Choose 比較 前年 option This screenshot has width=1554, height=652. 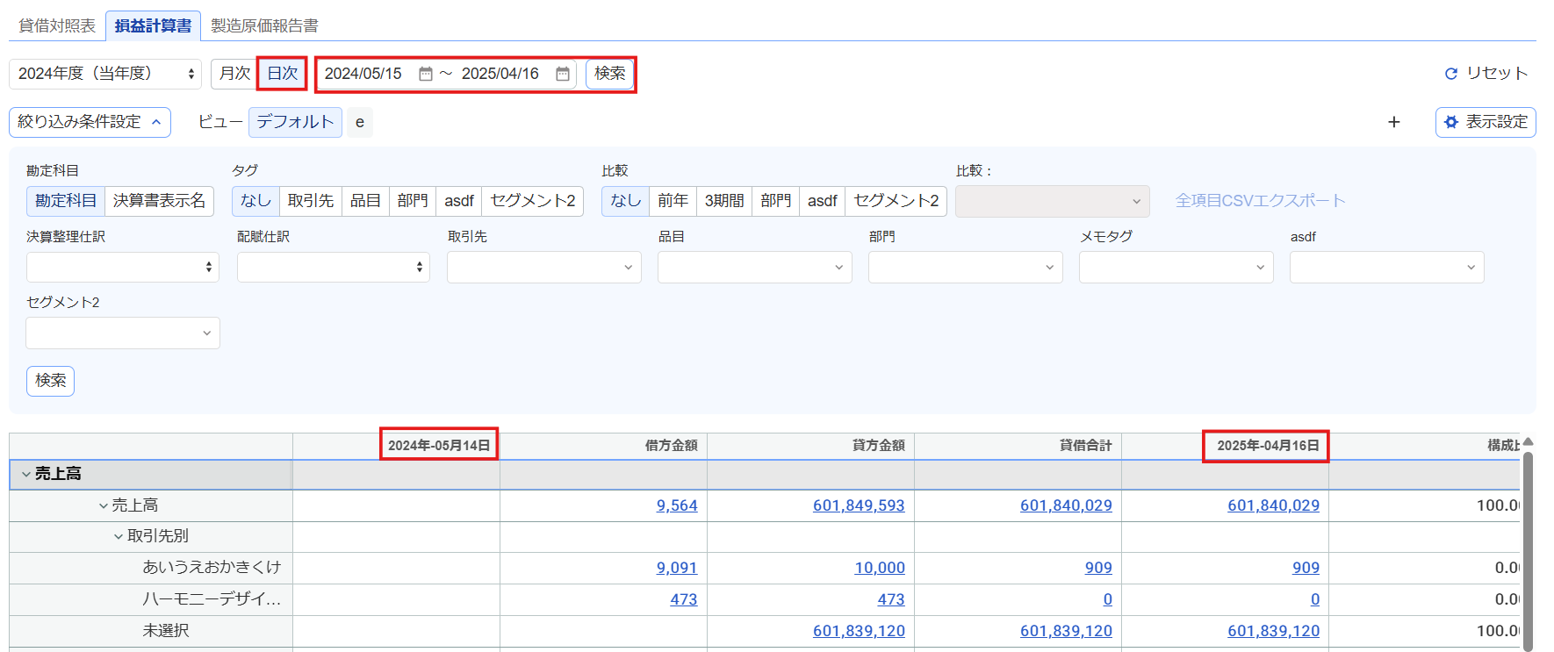point(673,201)
